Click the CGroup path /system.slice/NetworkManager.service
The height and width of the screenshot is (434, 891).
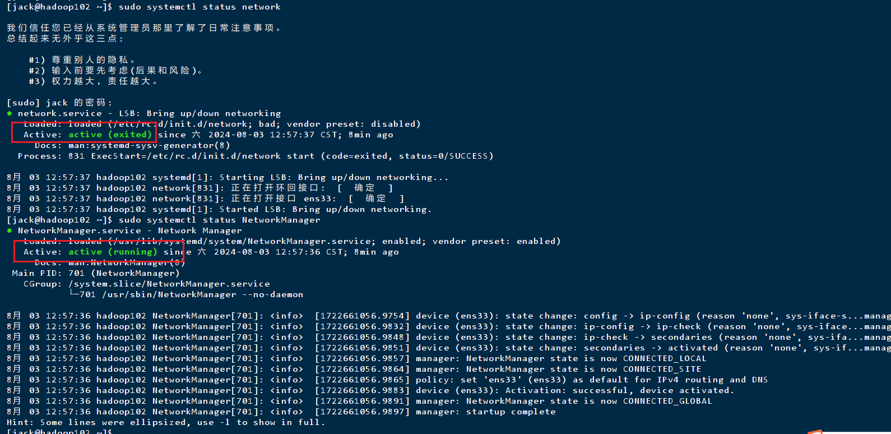click(x=169, y=284)
